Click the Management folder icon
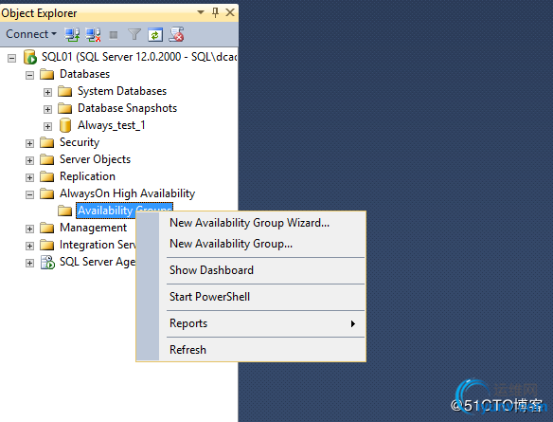 tap(47, 228)
